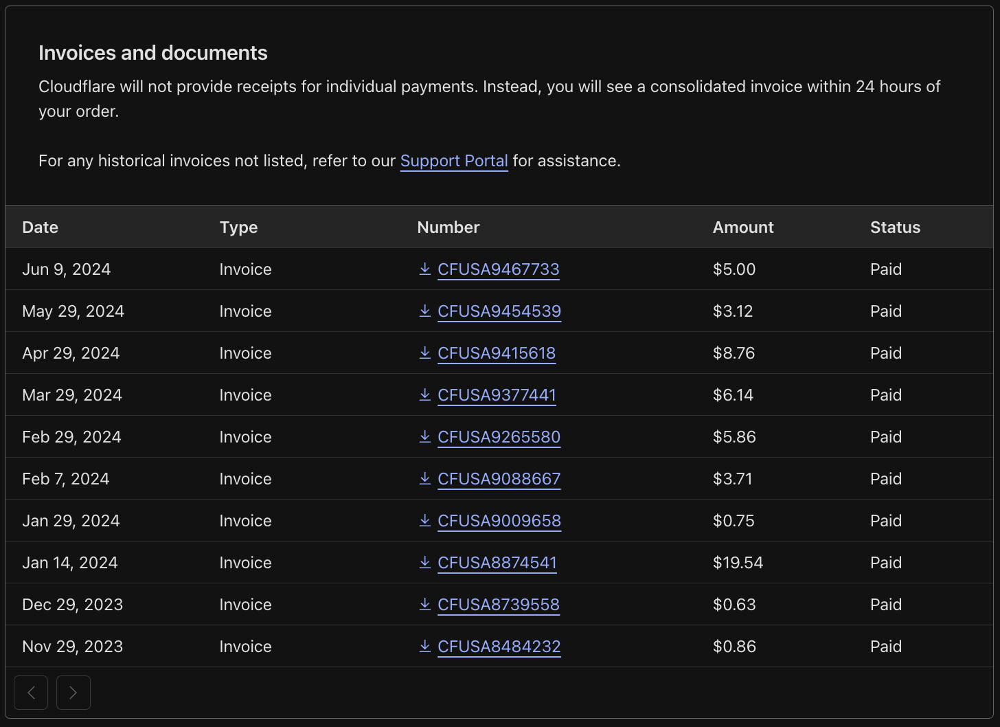
Task: Click download icon for Nov 29, 2023 invoice
Action: pyautogui.click(x=425, y=646)
